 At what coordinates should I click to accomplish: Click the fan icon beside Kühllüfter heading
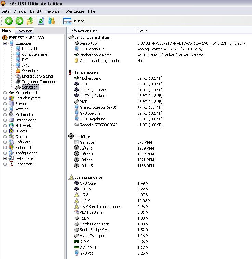[71, 136]
